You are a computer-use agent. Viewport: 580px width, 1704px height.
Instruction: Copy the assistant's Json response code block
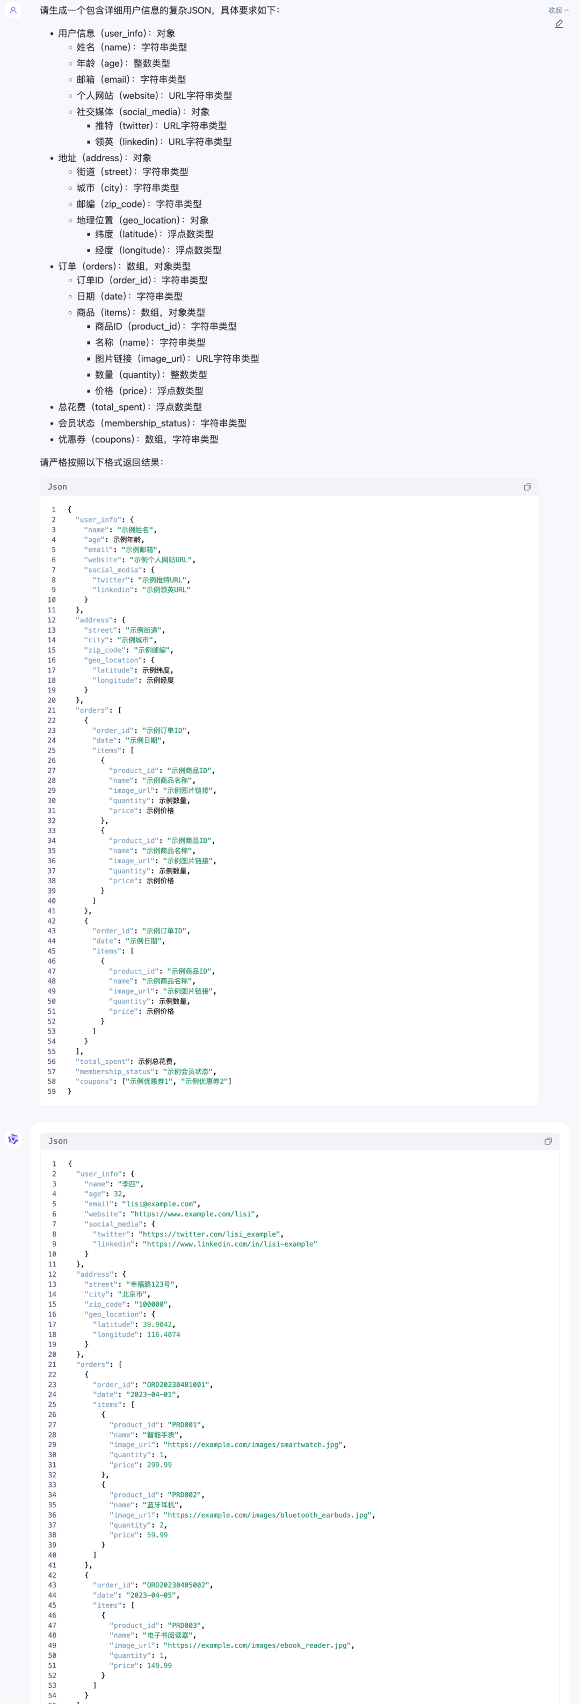pyautogui.click(x=548, y=1141)
